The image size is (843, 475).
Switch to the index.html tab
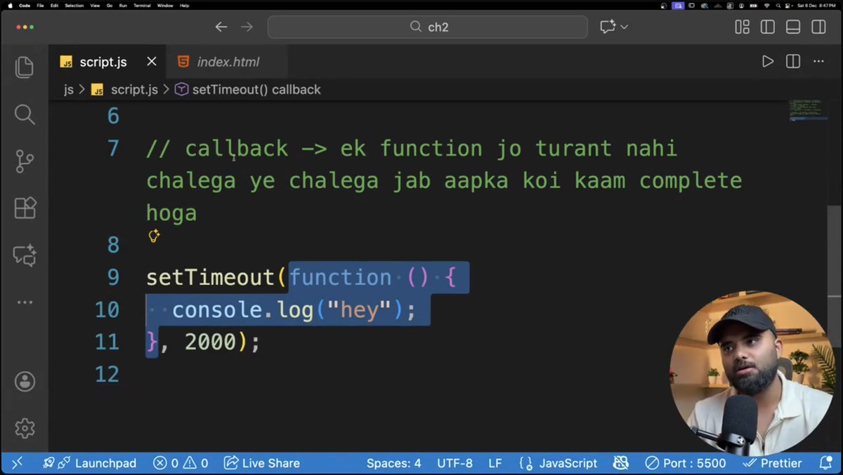click(227, 62)
